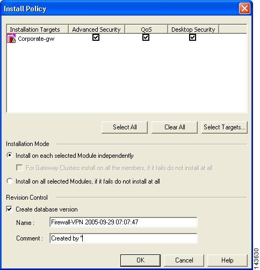Image resolution: width=260 pixels, height=270 pixels.
Task: Click the QoS column header
Action: tap(146, 30)
